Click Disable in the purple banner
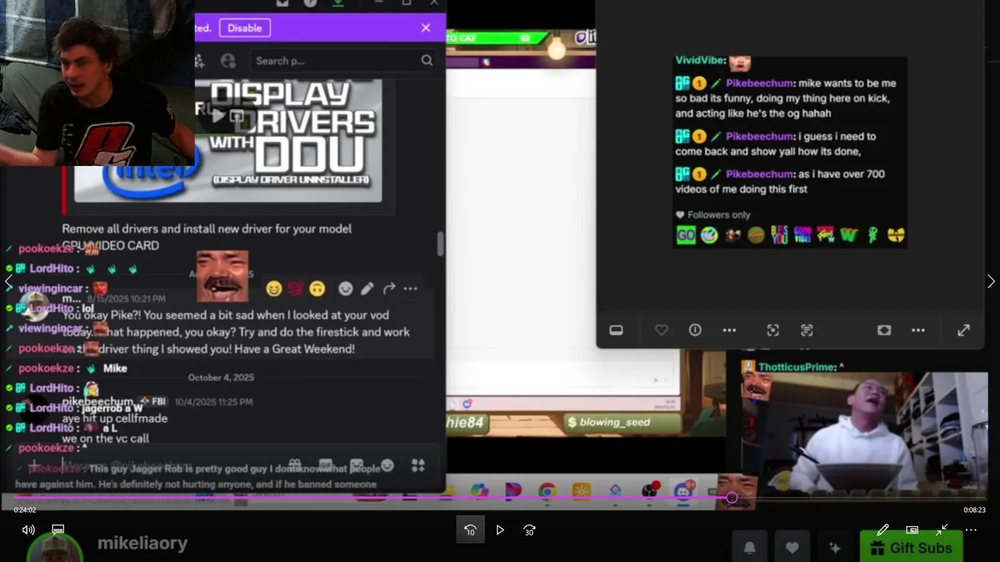Screen dimensions: 1000x562 pyautogui.click(x=245, y=28)
